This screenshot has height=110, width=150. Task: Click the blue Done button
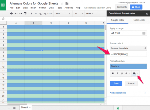click(116, 83)
